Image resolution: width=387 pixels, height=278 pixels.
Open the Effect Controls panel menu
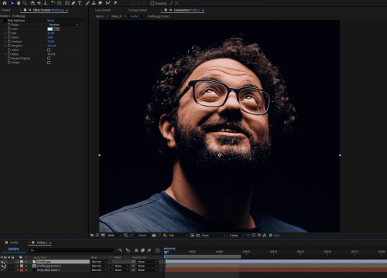coord(67,10)
